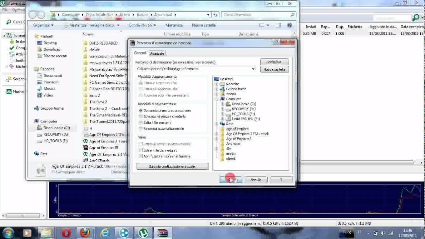This screenshot has height=239, width=425.
Task: Click the dialog help ? button
Action: (x=281, y=180)
